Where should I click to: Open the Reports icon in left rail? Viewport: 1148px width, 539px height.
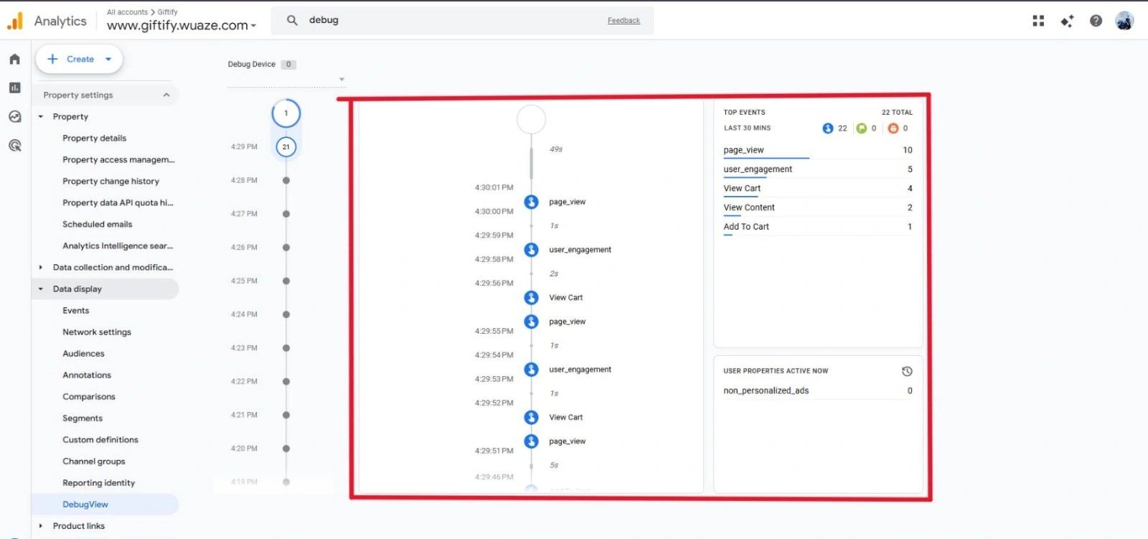pyautogui.click(x=14, y=88)
